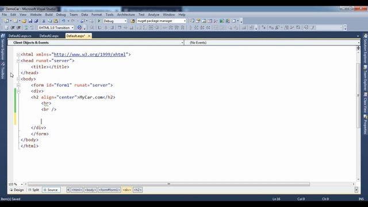Collapse the form tag outline node
The image size is (368, 207).
pos(18,85)
